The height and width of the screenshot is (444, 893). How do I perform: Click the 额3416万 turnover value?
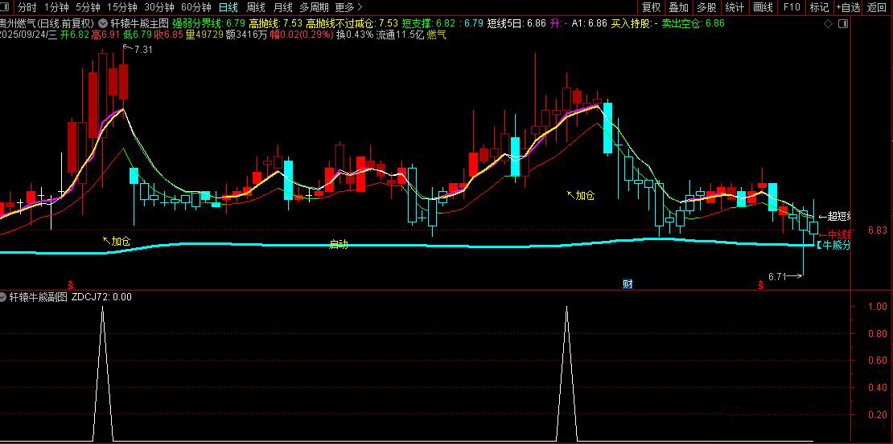point(247,35)
